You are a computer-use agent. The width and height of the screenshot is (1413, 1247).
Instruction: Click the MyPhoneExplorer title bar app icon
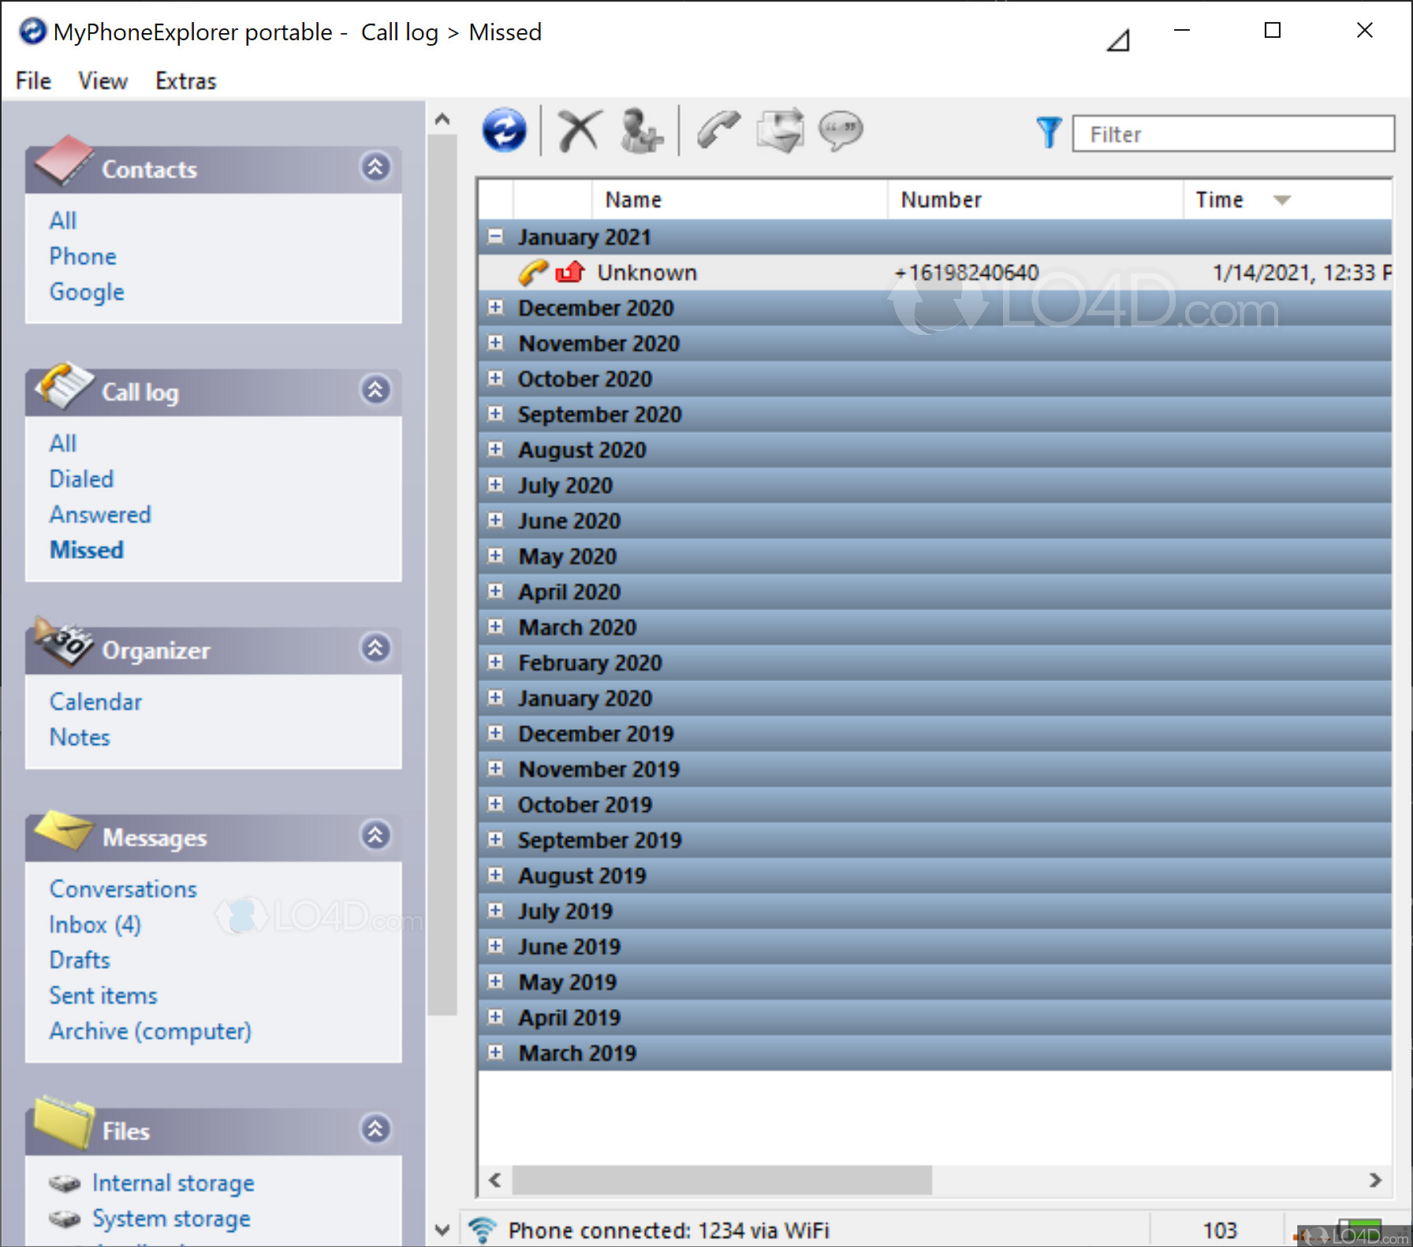pos(33,32)
